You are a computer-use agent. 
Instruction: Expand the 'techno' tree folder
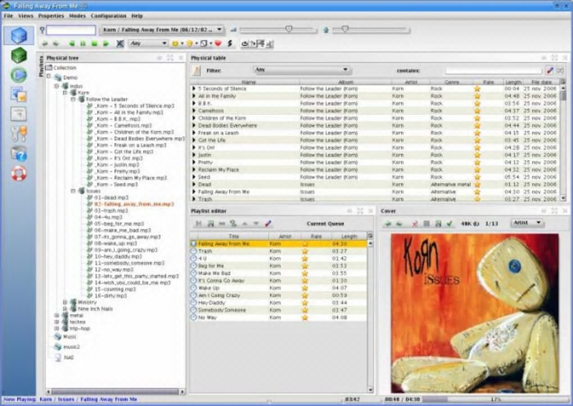click(57, 322)
